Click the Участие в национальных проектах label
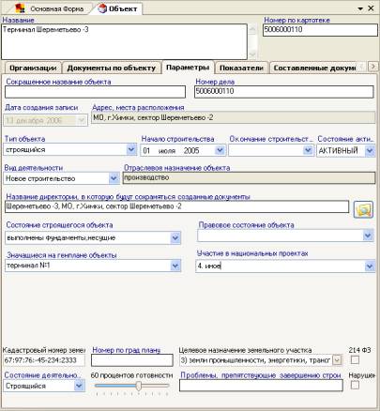The image size is (380, 411). [x=252, y=253]
